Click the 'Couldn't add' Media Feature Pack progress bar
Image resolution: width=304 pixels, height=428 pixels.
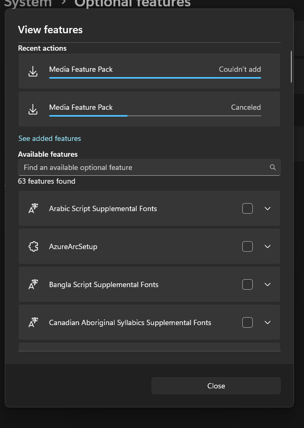tap(155, 78)
